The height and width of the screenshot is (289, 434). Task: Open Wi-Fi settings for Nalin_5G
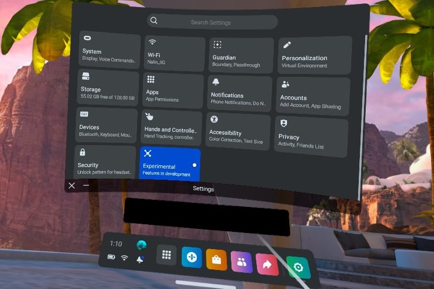pyautogui.click(x=174, y=53)
